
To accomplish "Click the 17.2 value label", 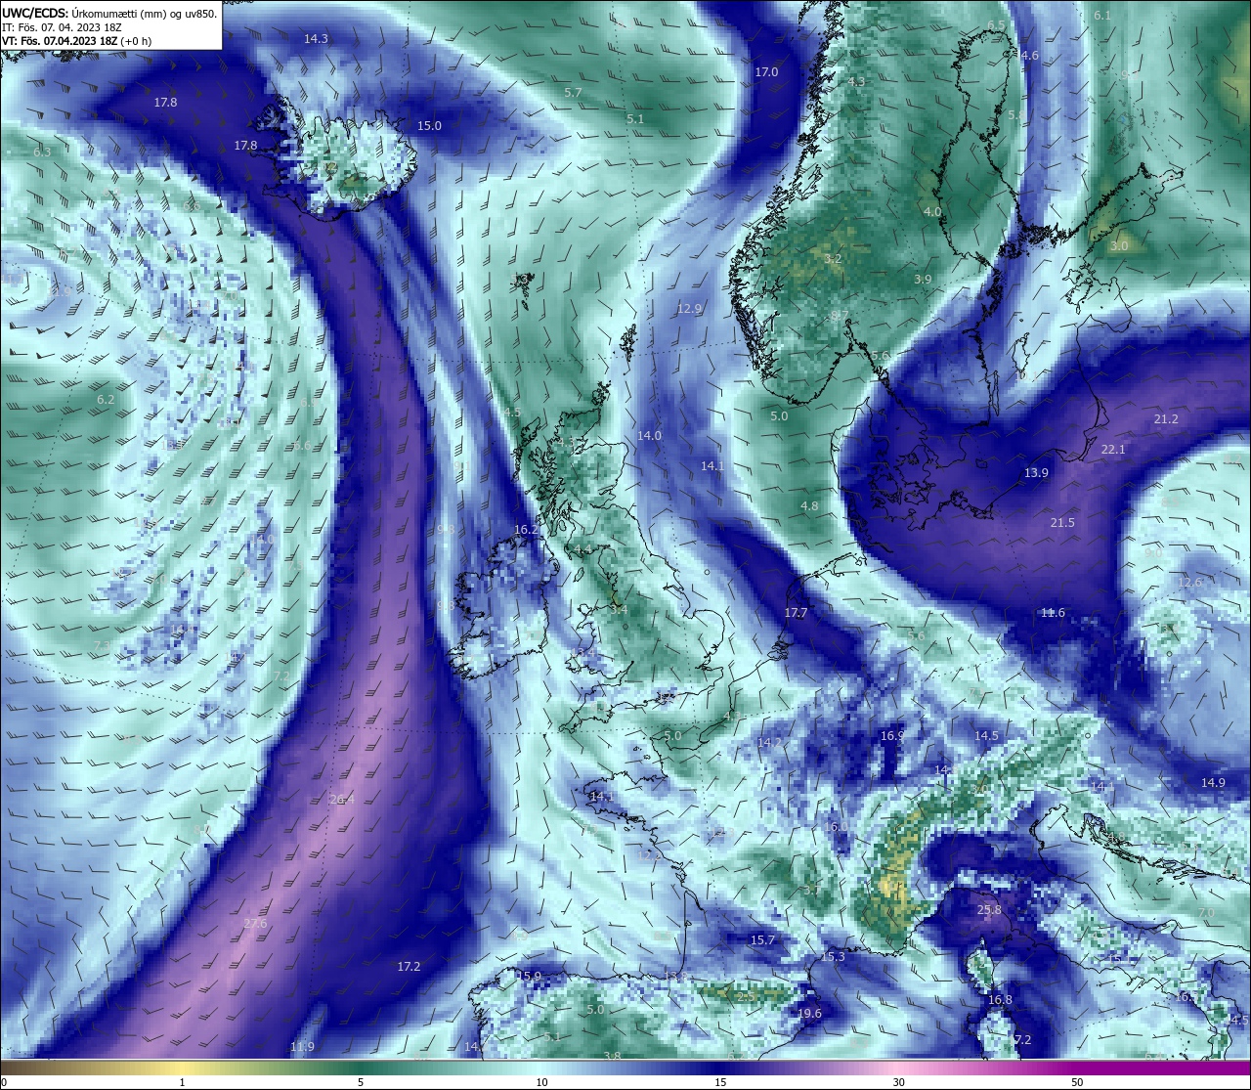I will (409, 967).
